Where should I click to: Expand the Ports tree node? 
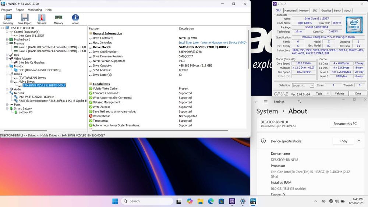coord(7,104)
